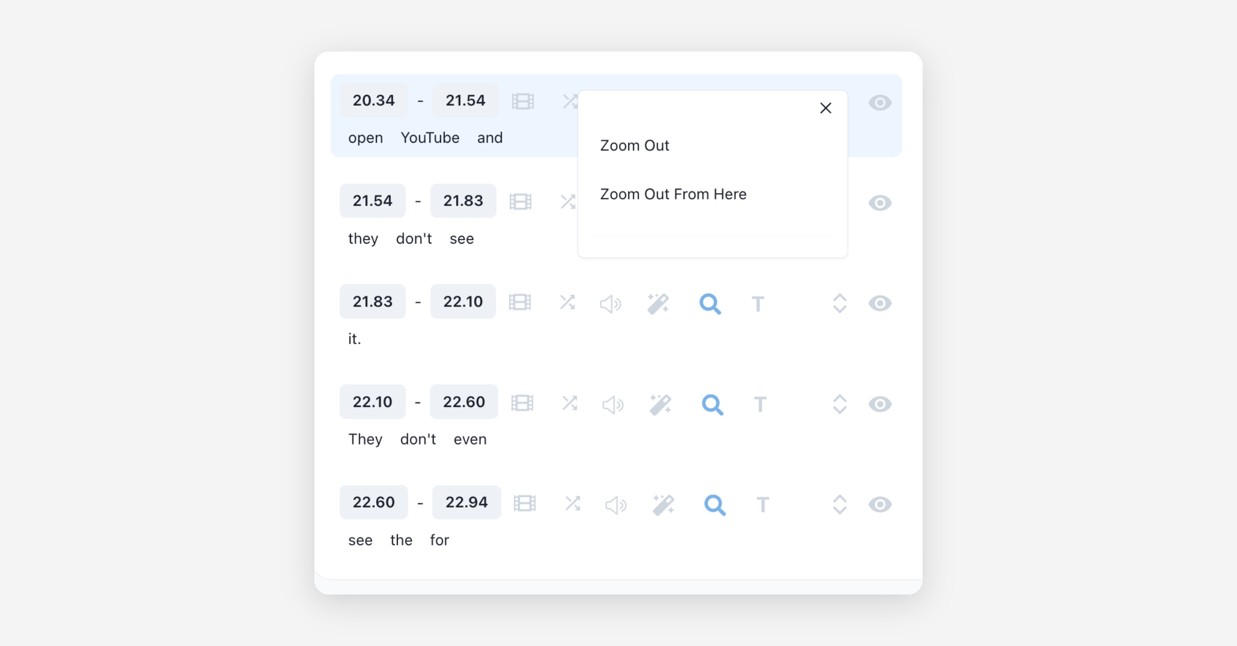The image size is (1237, 646).
Task: Choose "Zoom Out From Here" menu option
Action: 673,194
